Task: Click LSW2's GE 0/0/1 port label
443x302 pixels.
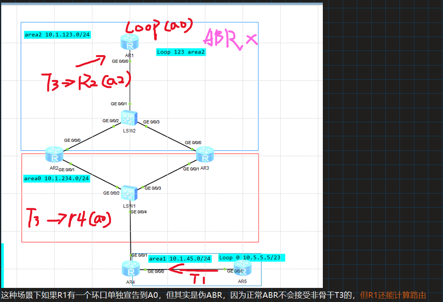Action: 119,104
